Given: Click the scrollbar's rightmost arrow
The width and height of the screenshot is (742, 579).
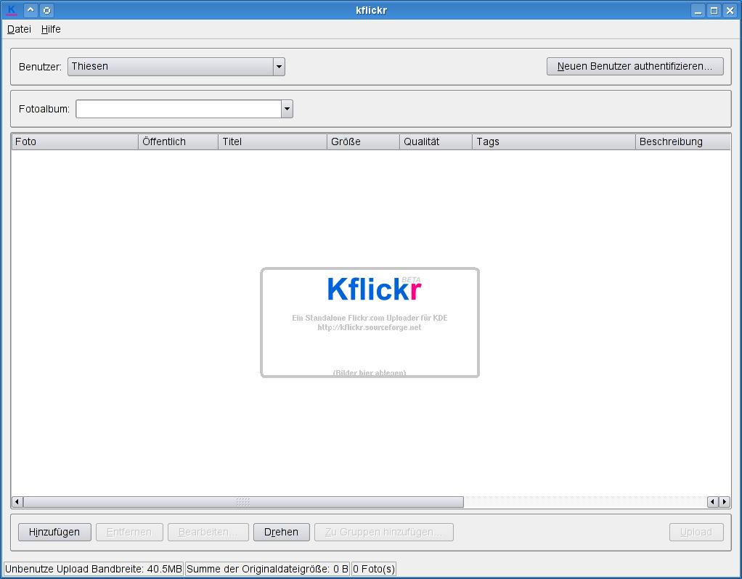Looking at the screenshot, I should [725, 502].
